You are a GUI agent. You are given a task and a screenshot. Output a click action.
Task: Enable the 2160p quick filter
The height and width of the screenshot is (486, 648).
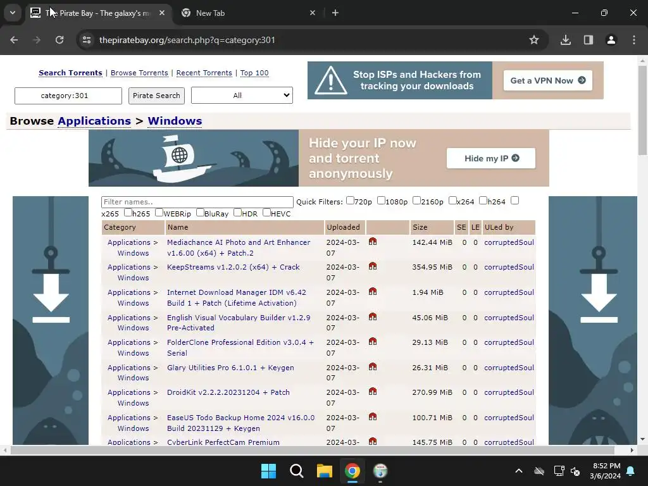pyautogui.click(x=416, y=201)
